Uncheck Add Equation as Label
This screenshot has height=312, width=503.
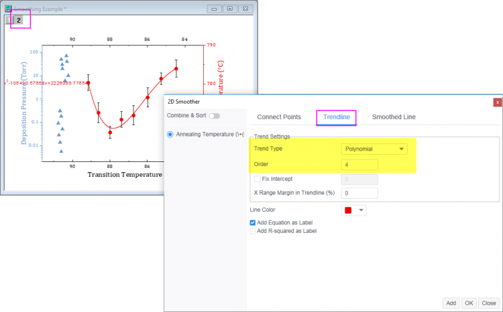coord(253,222)
